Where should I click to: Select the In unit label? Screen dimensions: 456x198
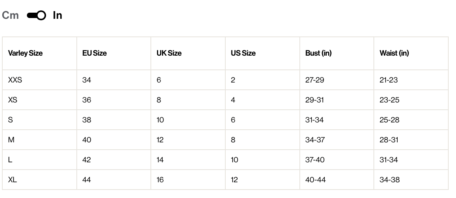pos(58,15)
